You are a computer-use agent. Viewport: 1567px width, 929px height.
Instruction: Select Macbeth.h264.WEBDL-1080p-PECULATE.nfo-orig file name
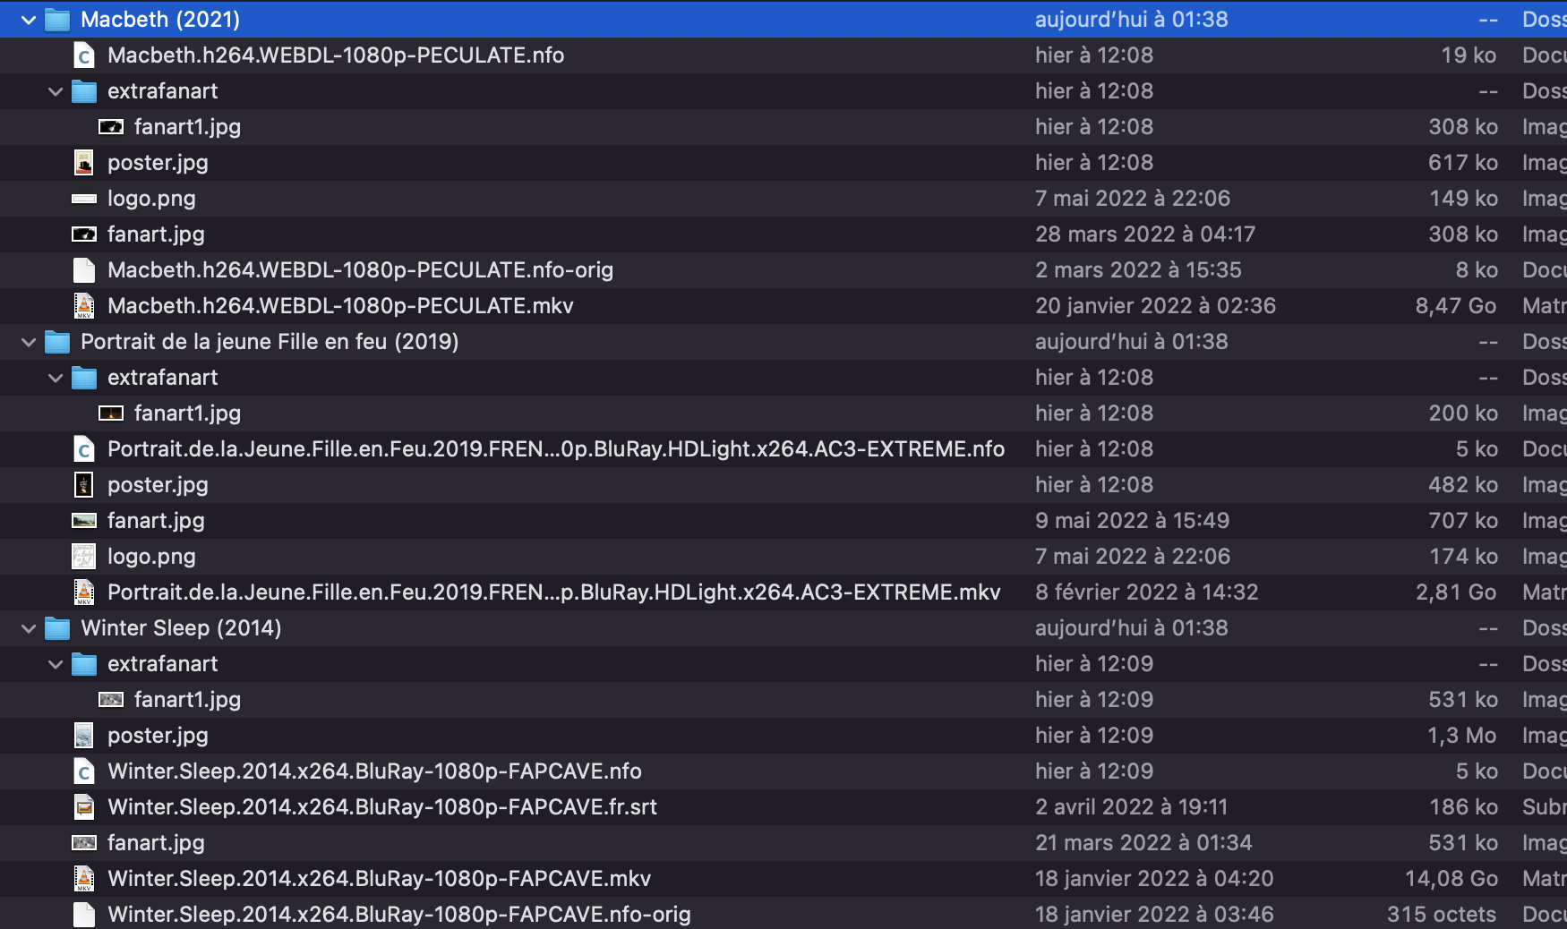361,270
